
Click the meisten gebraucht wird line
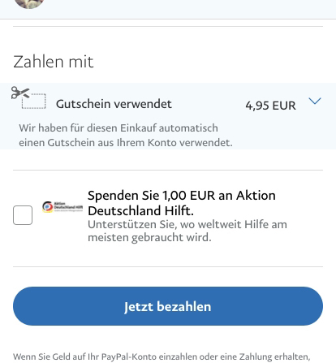coord(149,237)
